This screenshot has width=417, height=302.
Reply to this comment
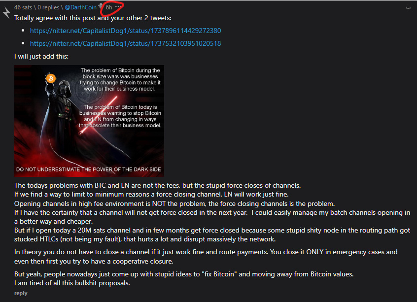[21, 293]
